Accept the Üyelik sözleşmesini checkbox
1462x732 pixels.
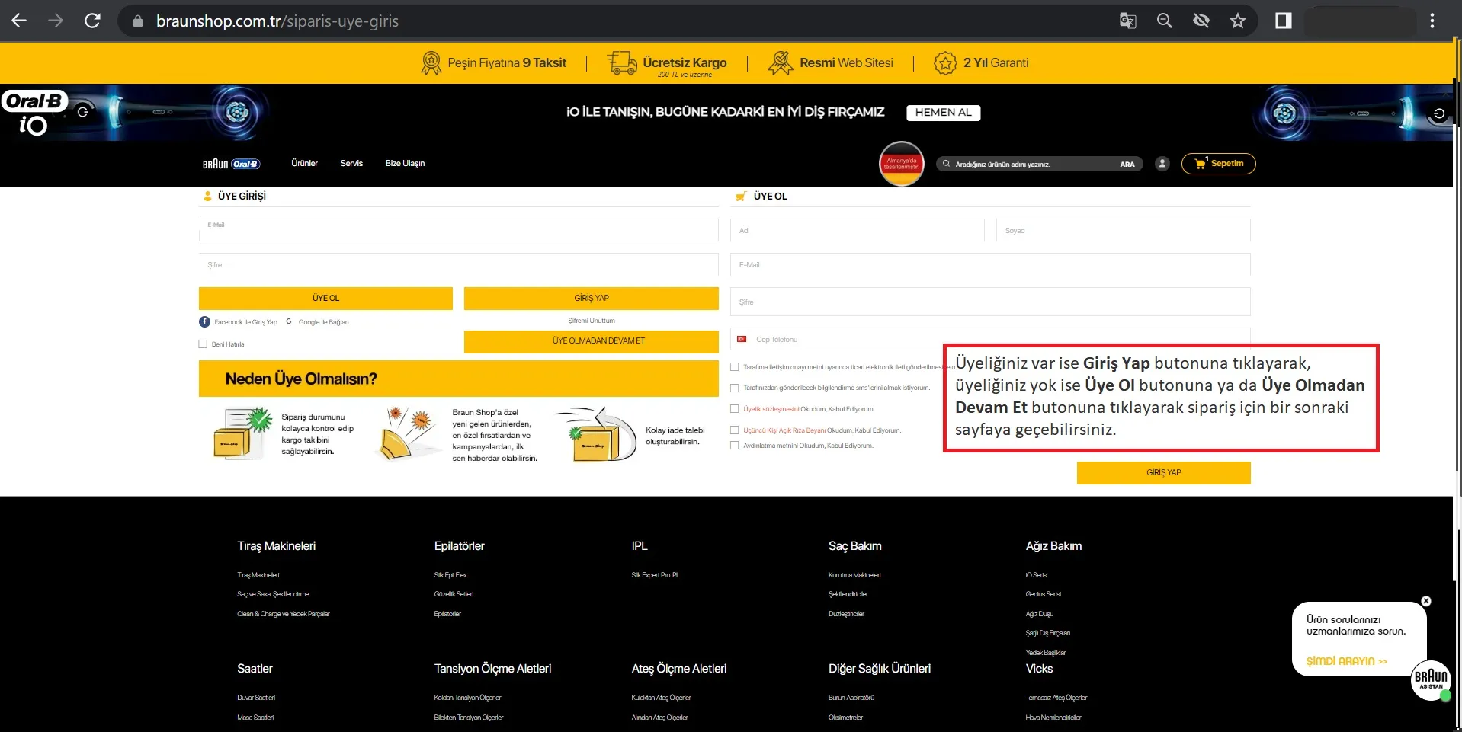(x=735, y=409)
